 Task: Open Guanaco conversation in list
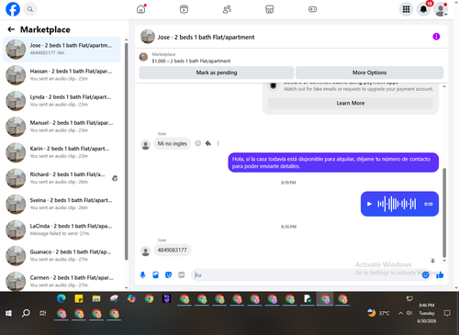(62, 255)
